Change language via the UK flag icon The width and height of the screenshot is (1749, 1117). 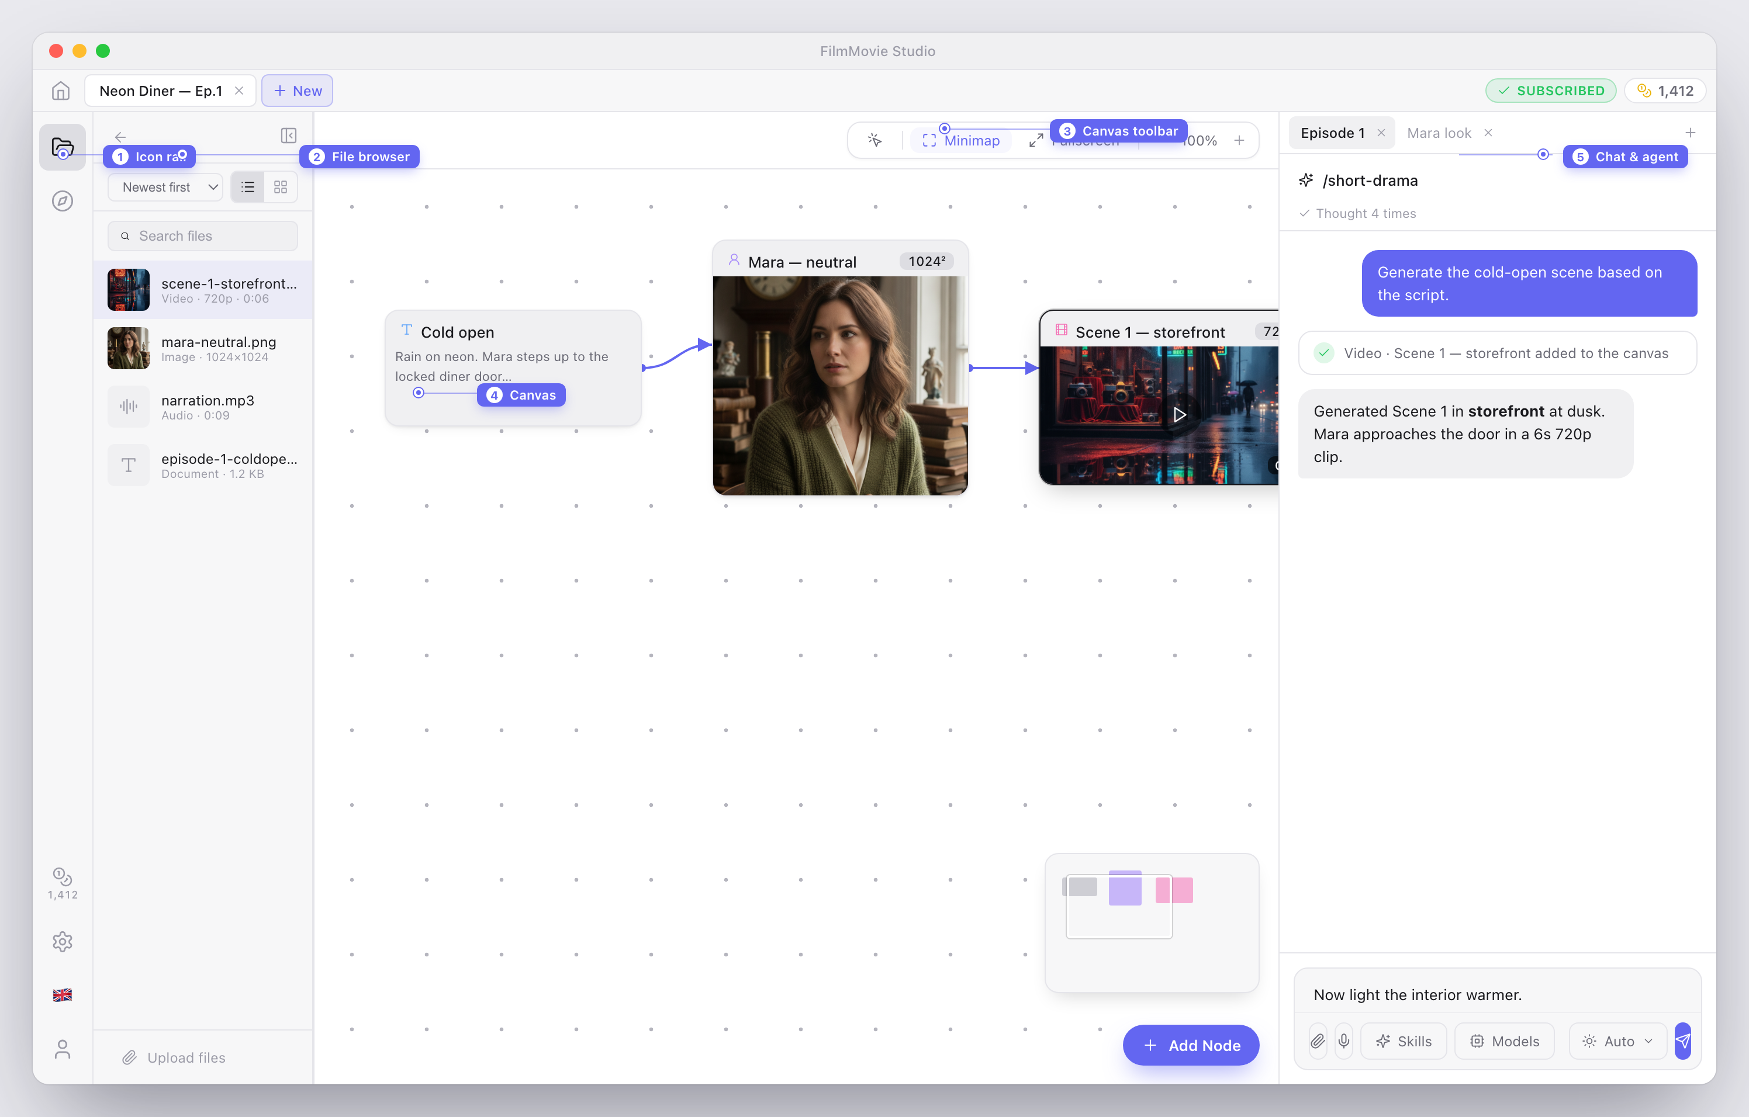[x=63, y=995]
